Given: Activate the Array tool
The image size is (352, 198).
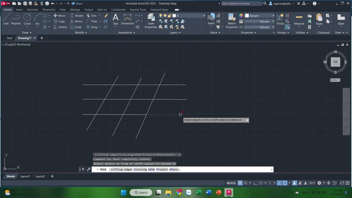Looking at the screenshot, I should tap(92, 27).
